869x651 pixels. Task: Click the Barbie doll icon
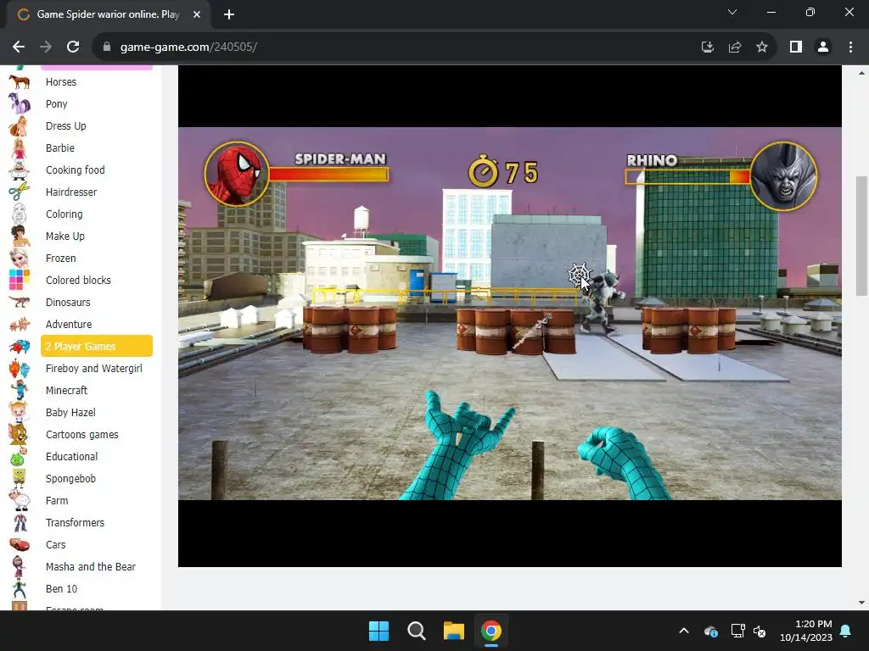point(19,147)
